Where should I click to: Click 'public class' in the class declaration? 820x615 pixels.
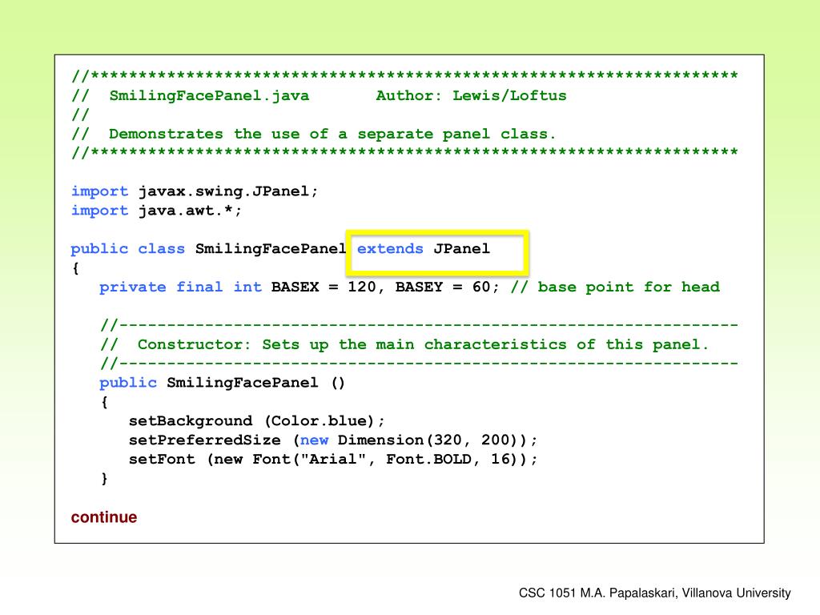[x=128, y=249]
